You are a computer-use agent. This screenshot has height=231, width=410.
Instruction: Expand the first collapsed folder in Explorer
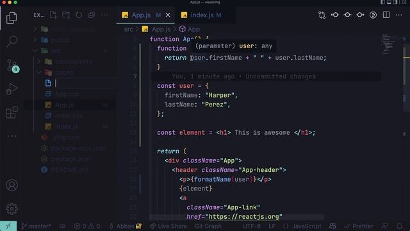point(35,29)
